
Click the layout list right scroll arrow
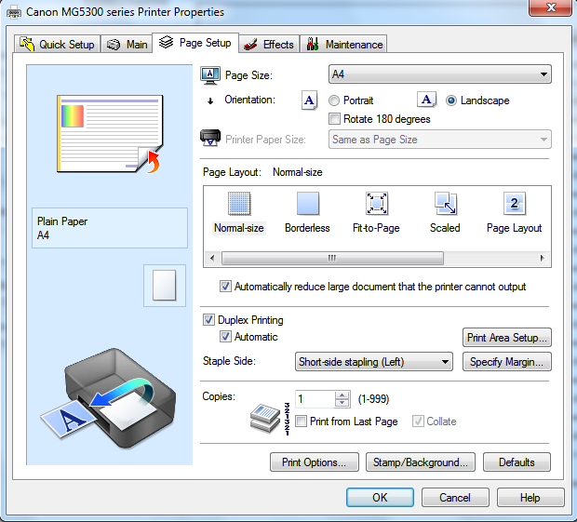pyautogui.click(x=542, y=258)
